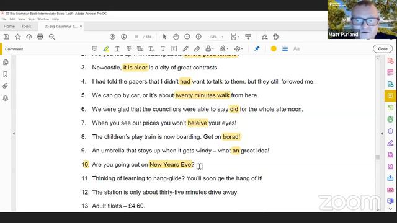This screenshot has height=223, width=397.
Task: Open the magnifier search tool
Action: click(x=52, y=37)
